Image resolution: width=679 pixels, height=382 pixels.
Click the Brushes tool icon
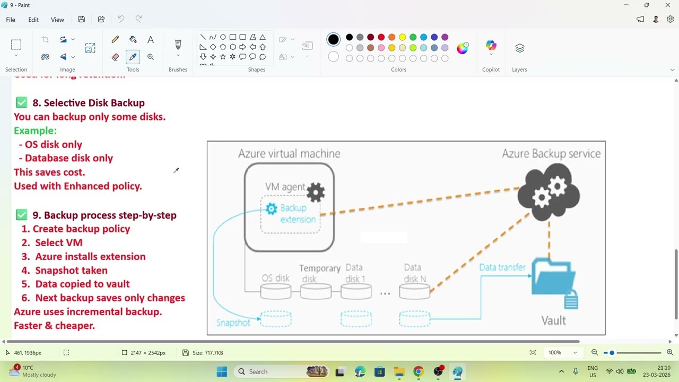pyautogui.click(x=178, y=45)
